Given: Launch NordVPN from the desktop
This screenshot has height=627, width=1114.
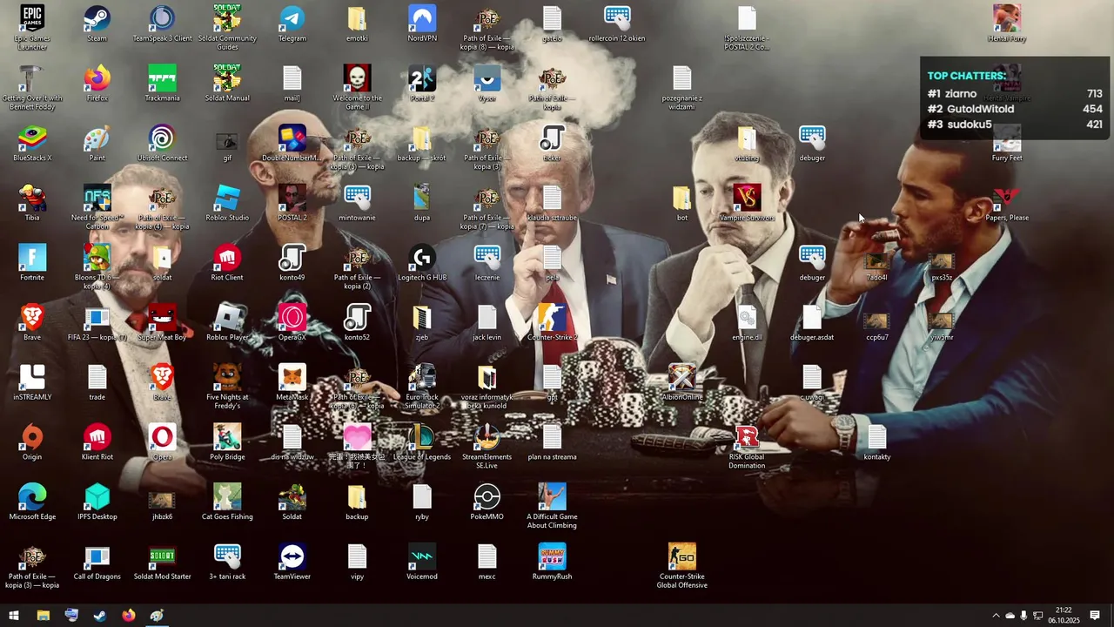Looking at the screenshot, I should click(422, 24).
